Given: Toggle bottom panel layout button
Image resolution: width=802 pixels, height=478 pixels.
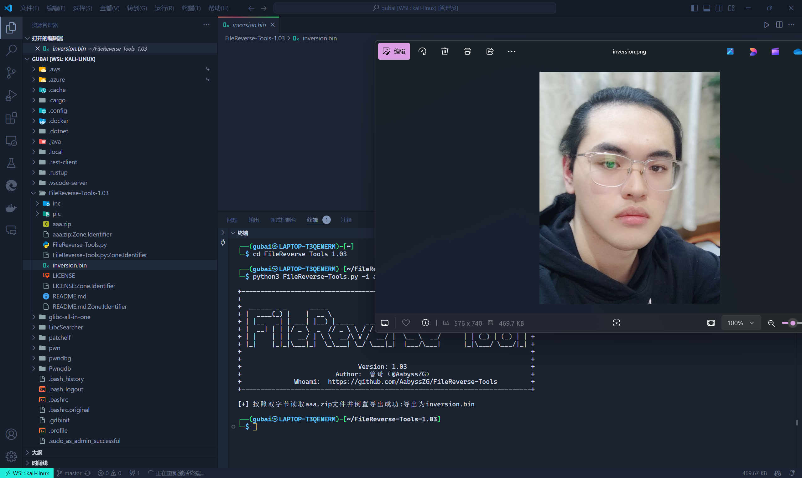Looking at the screenshot, I should point(706,8).
